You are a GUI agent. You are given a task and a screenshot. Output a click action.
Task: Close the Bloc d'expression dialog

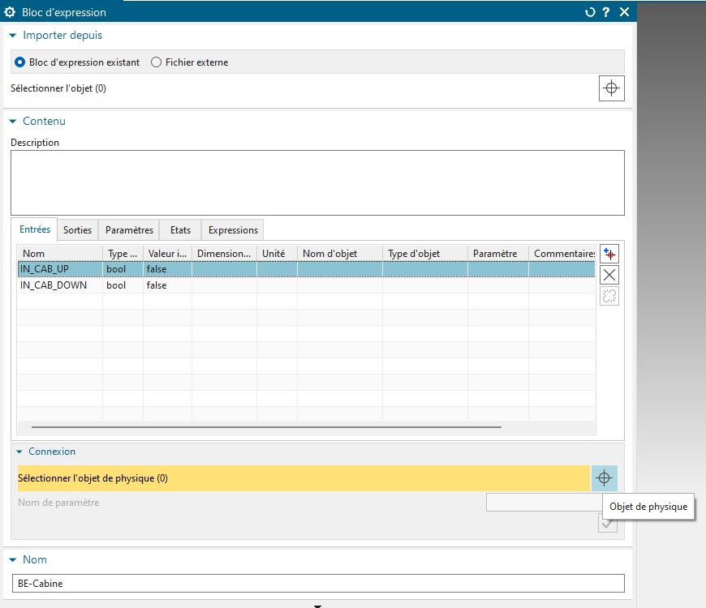pos(624,12)
